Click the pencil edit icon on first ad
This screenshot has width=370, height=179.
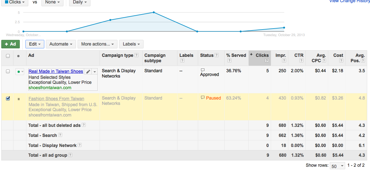tap(88, 72)
